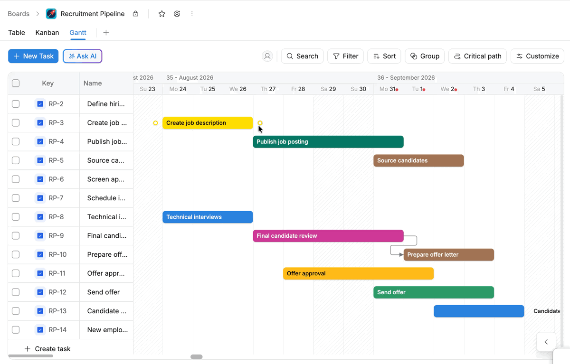Viewport: 570px width, 364px height.
Task: Open the Customize panel
Action: point(537,56)
